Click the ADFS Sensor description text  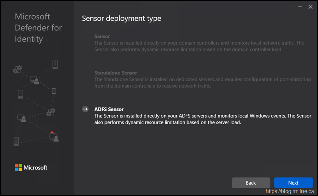(203, 119)
